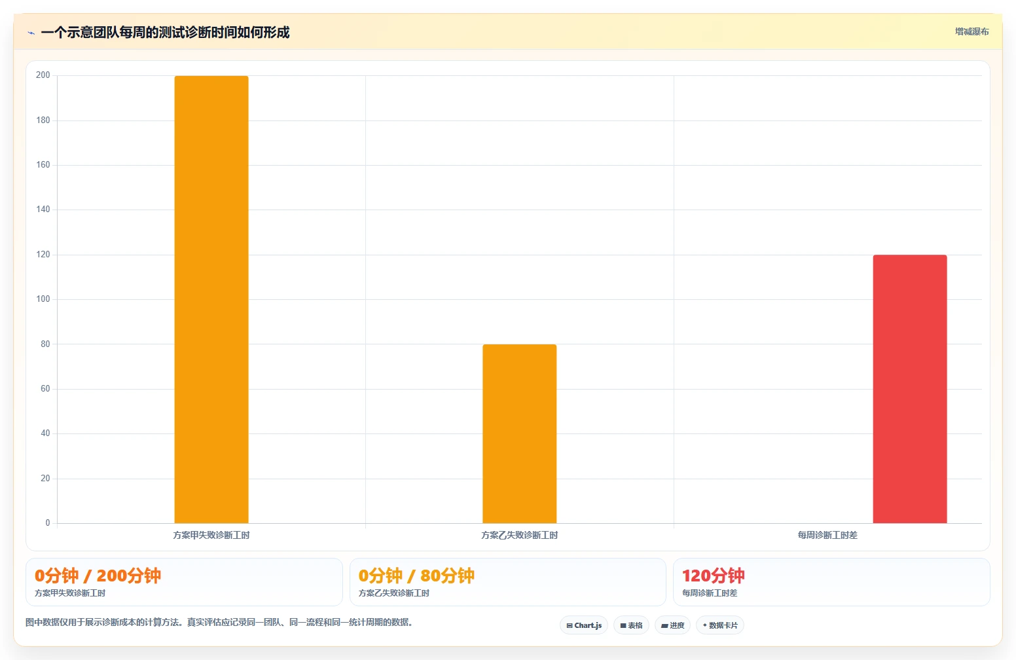Click the y-axis tick 40

(45, 433)
